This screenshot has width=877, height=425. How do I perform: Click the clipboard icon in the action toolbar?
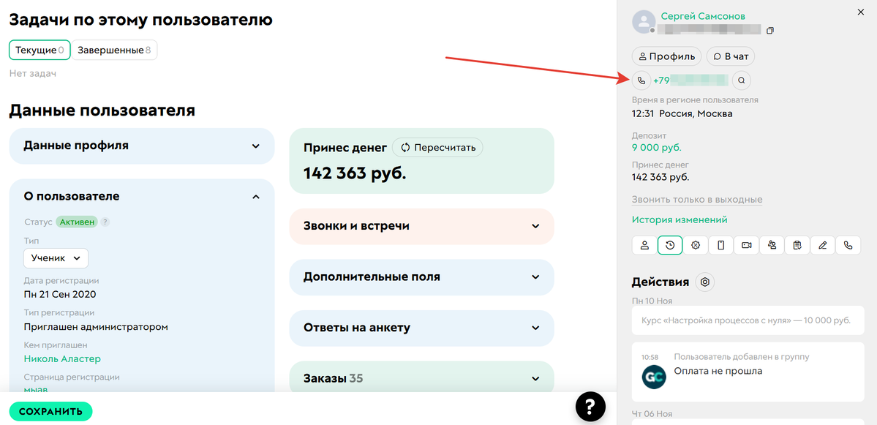click(x=797, y=245)
